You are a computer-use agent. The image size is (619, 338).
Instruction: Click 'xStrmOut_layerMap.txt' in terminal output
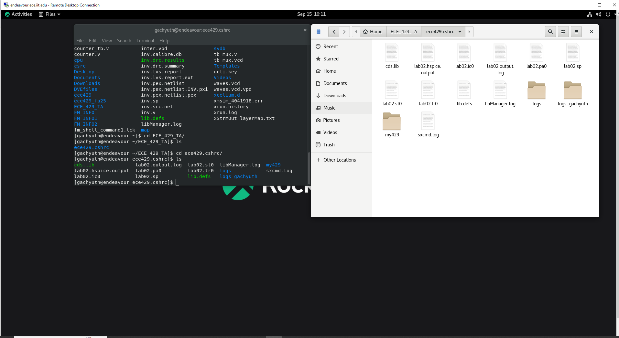pyautogui.click(x=244, y=118)
